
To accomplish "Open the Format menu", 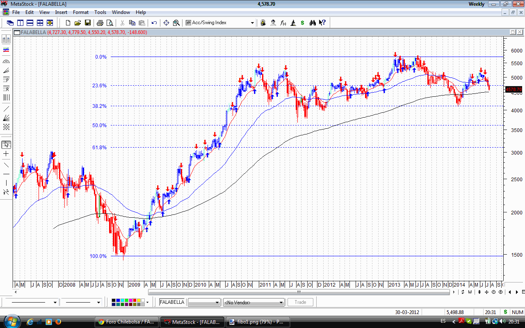I will coord(81,12).
